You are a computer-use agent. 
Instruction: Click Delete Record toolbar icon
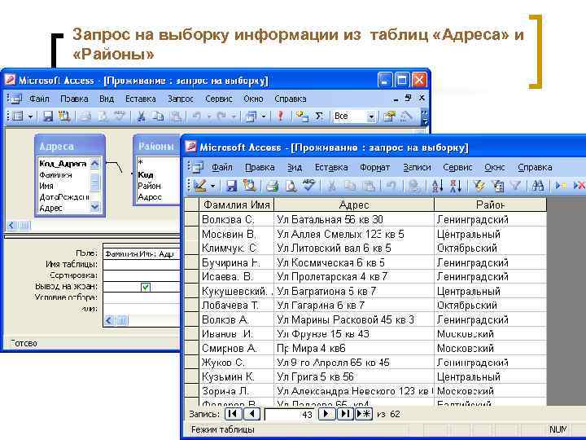click(579, 185)
